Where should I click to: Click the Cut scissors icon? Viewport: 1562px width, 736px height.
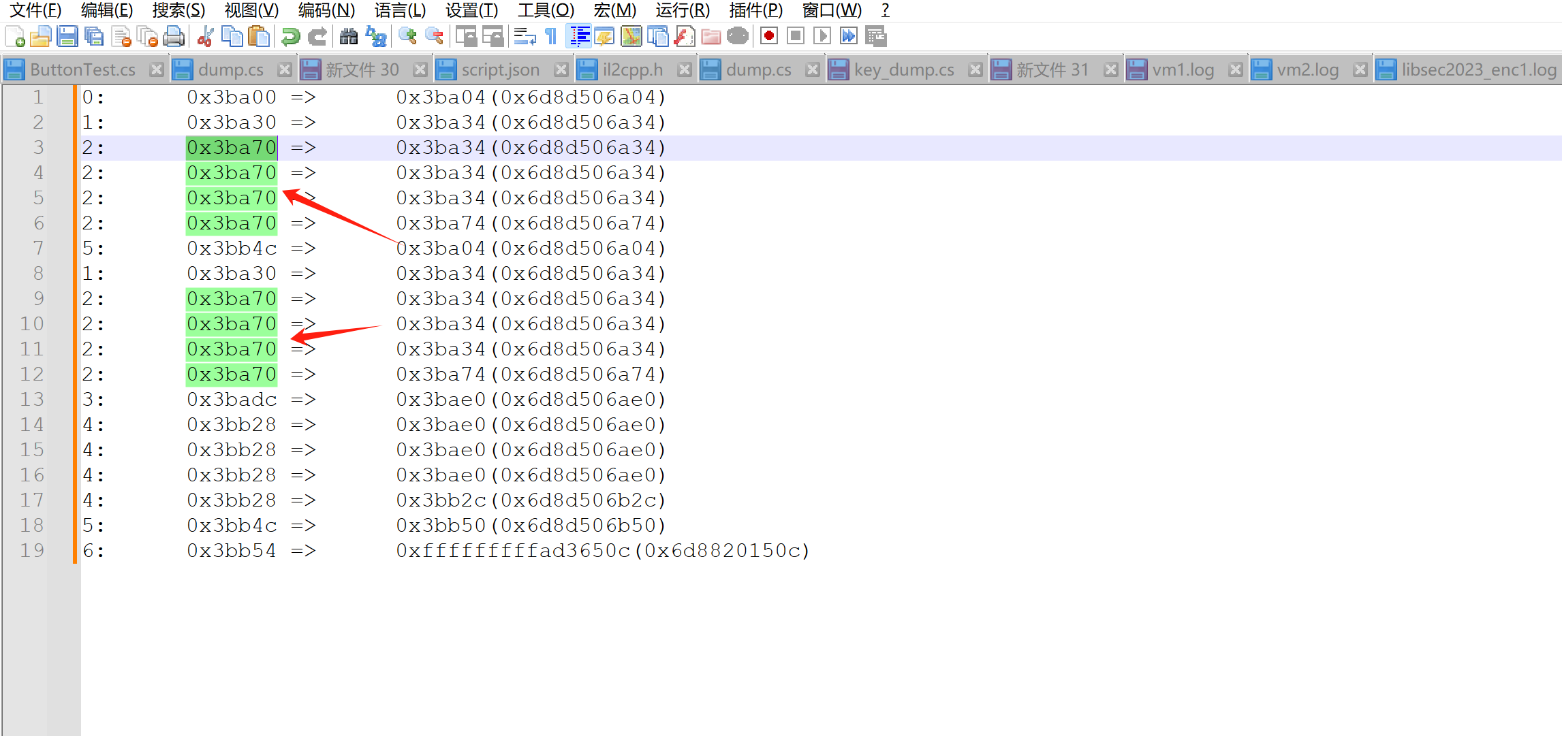[x=205, y=36]
